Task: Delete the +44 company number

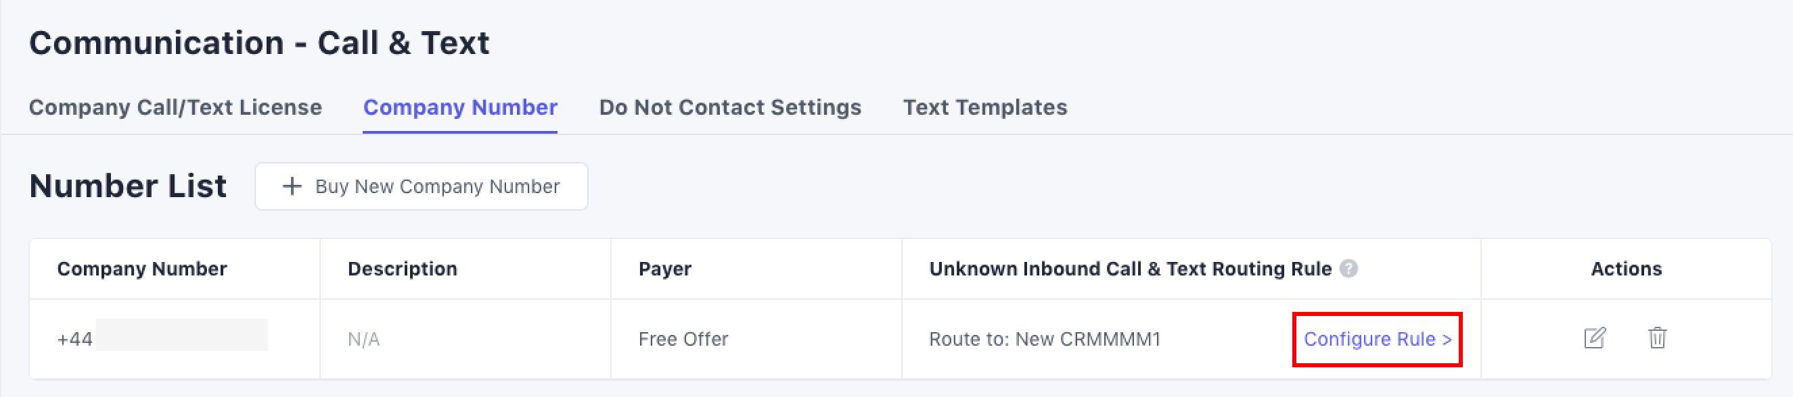Action: (1657, 338)
